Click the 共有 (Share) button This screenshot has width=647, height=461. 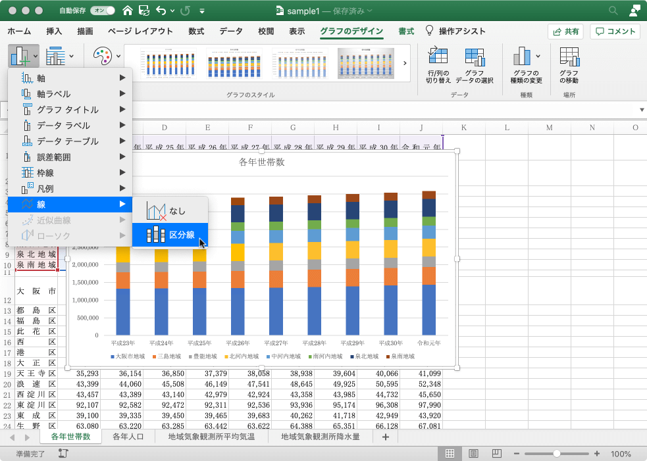(x=565, y=32)
